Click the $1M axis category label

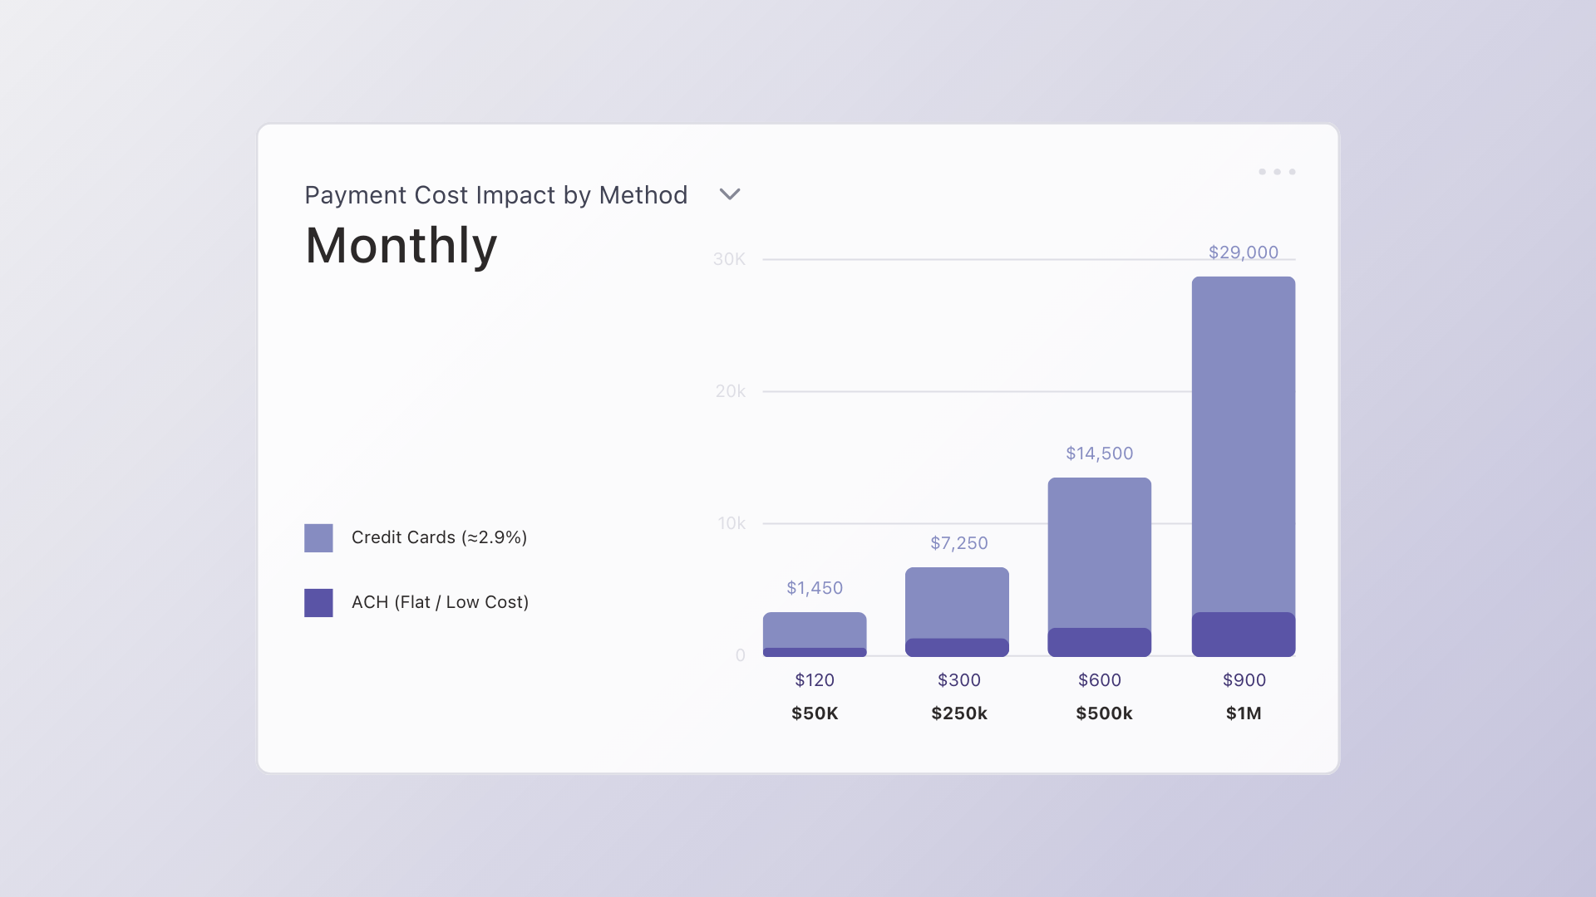point(1244,713)
